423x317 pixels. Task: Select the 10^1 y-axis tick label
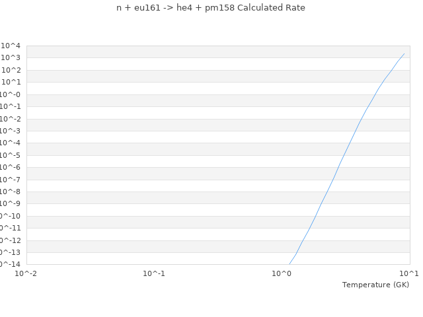point(11,82)
